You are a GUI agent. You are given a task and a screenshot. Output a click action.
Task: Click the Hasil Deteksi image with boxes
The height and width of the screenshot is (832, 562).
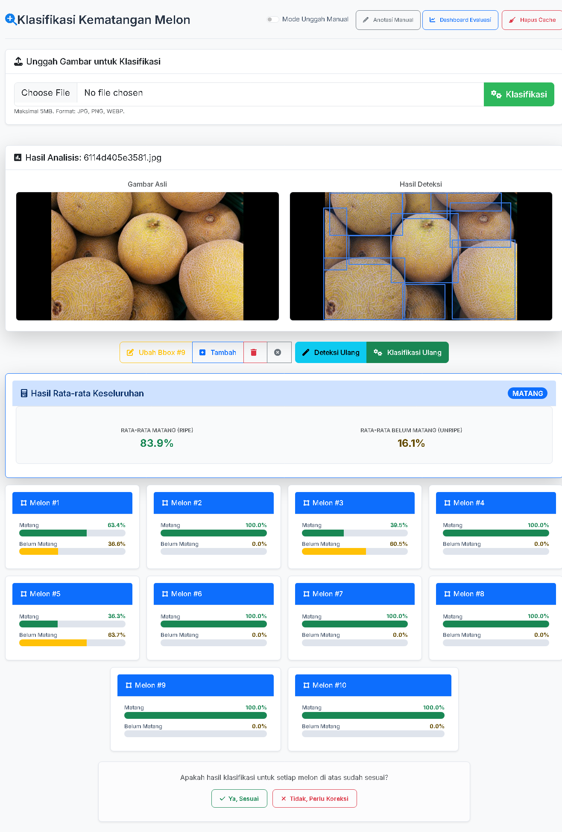(421, 256)
